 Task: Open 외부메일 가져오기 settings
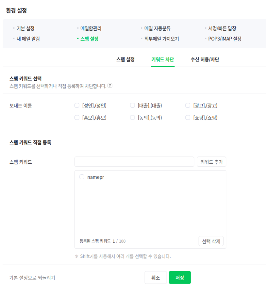tap(161, 39)
